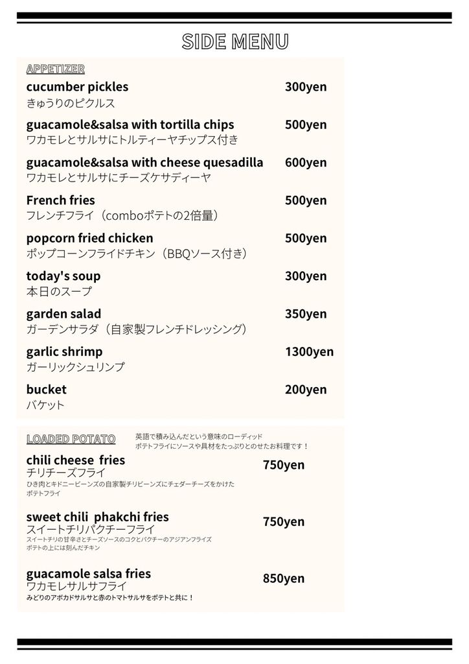Viewport: 469px width, 664px height.
Task: Click today's soup entry
Action: (63, 276)
